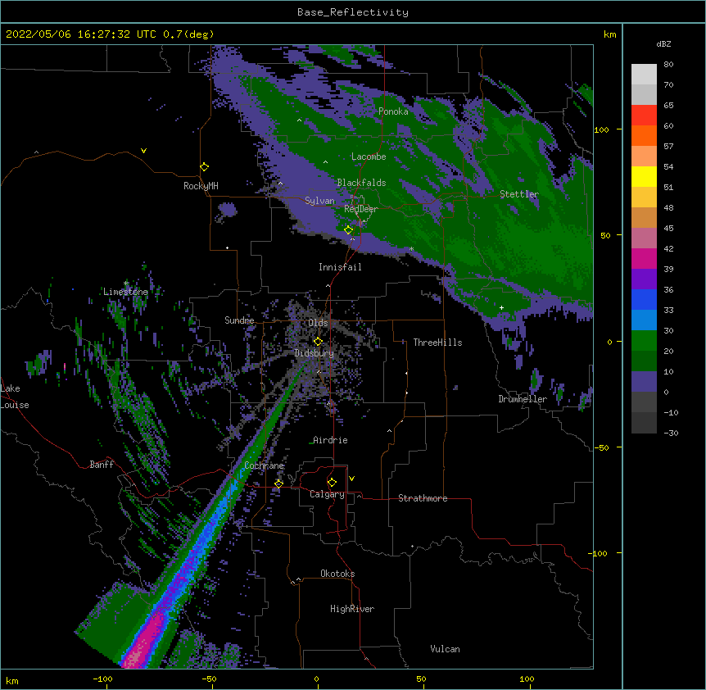Click the 80 value on the dBZ scale
706x690 pixels.
pyautogui.click(x=668, y=65)
